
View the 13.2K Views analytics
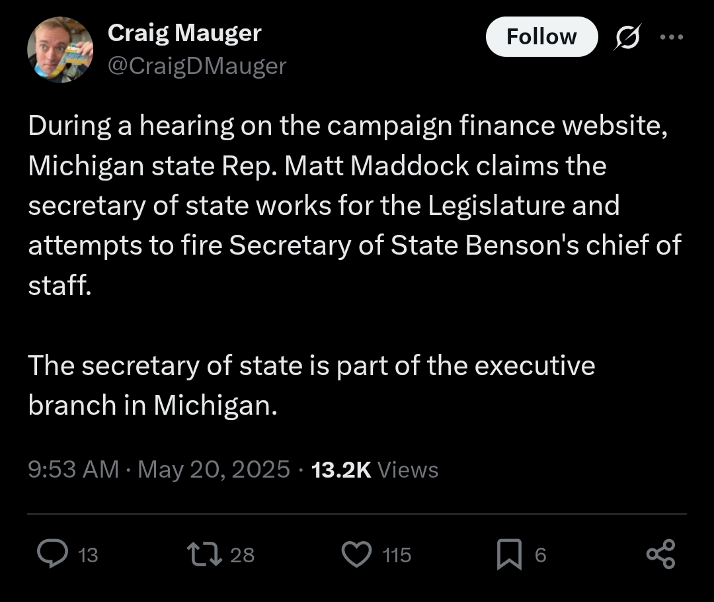(x=374, y=470)
